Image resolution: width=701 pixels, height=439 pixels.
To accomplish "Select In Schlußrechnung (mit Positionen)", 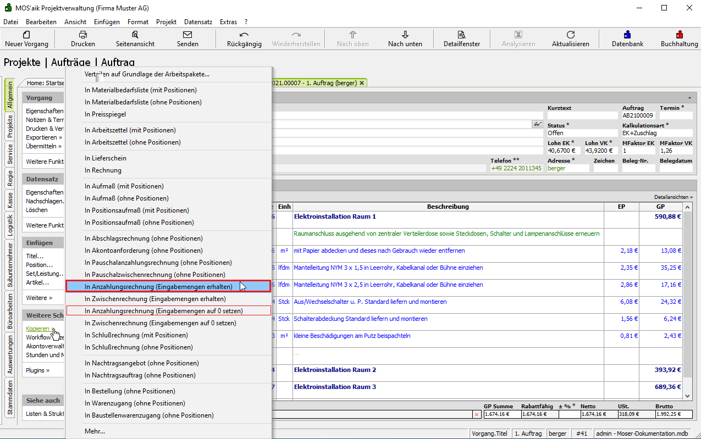I will click(x=136, y=335).
